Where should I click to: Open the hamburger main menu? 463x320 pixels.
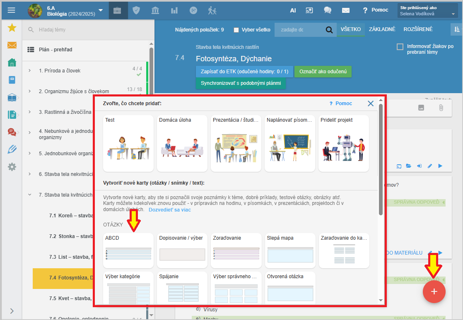[x=11, y=10]
